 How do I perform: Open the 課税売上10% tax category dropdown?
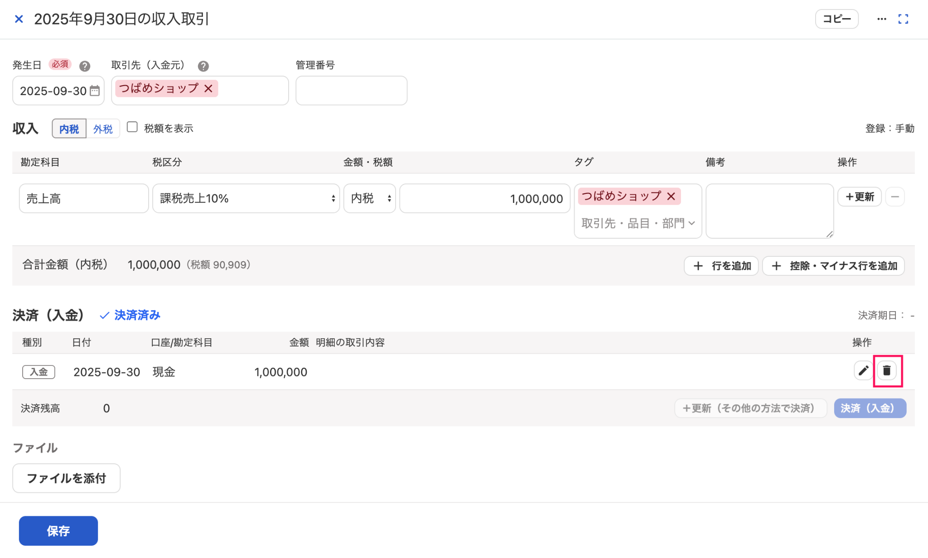click(246, 198)
